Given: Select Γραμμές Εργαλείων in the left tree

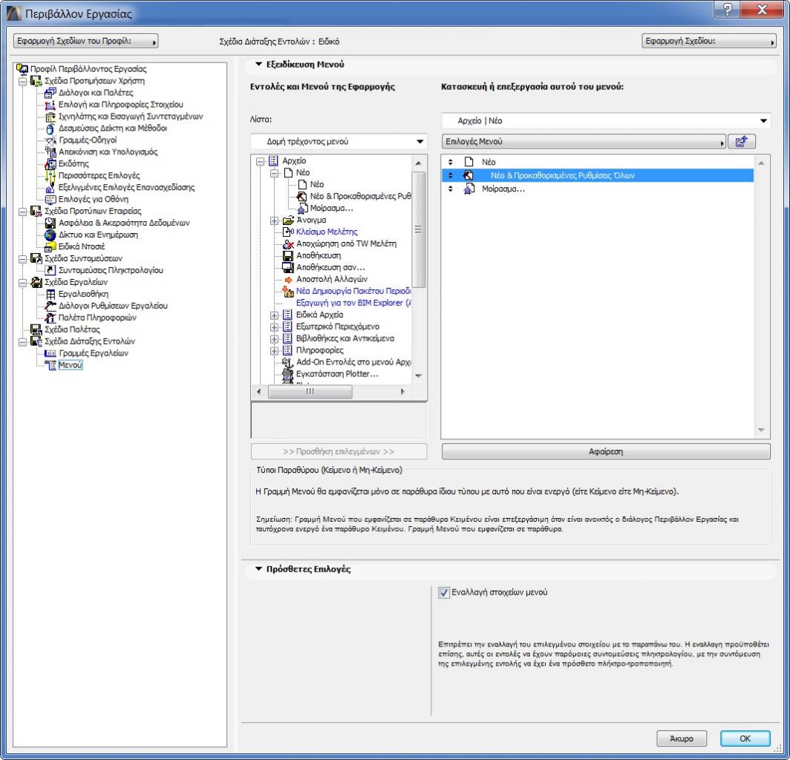Looking at the screenshot, I should 94,353.
